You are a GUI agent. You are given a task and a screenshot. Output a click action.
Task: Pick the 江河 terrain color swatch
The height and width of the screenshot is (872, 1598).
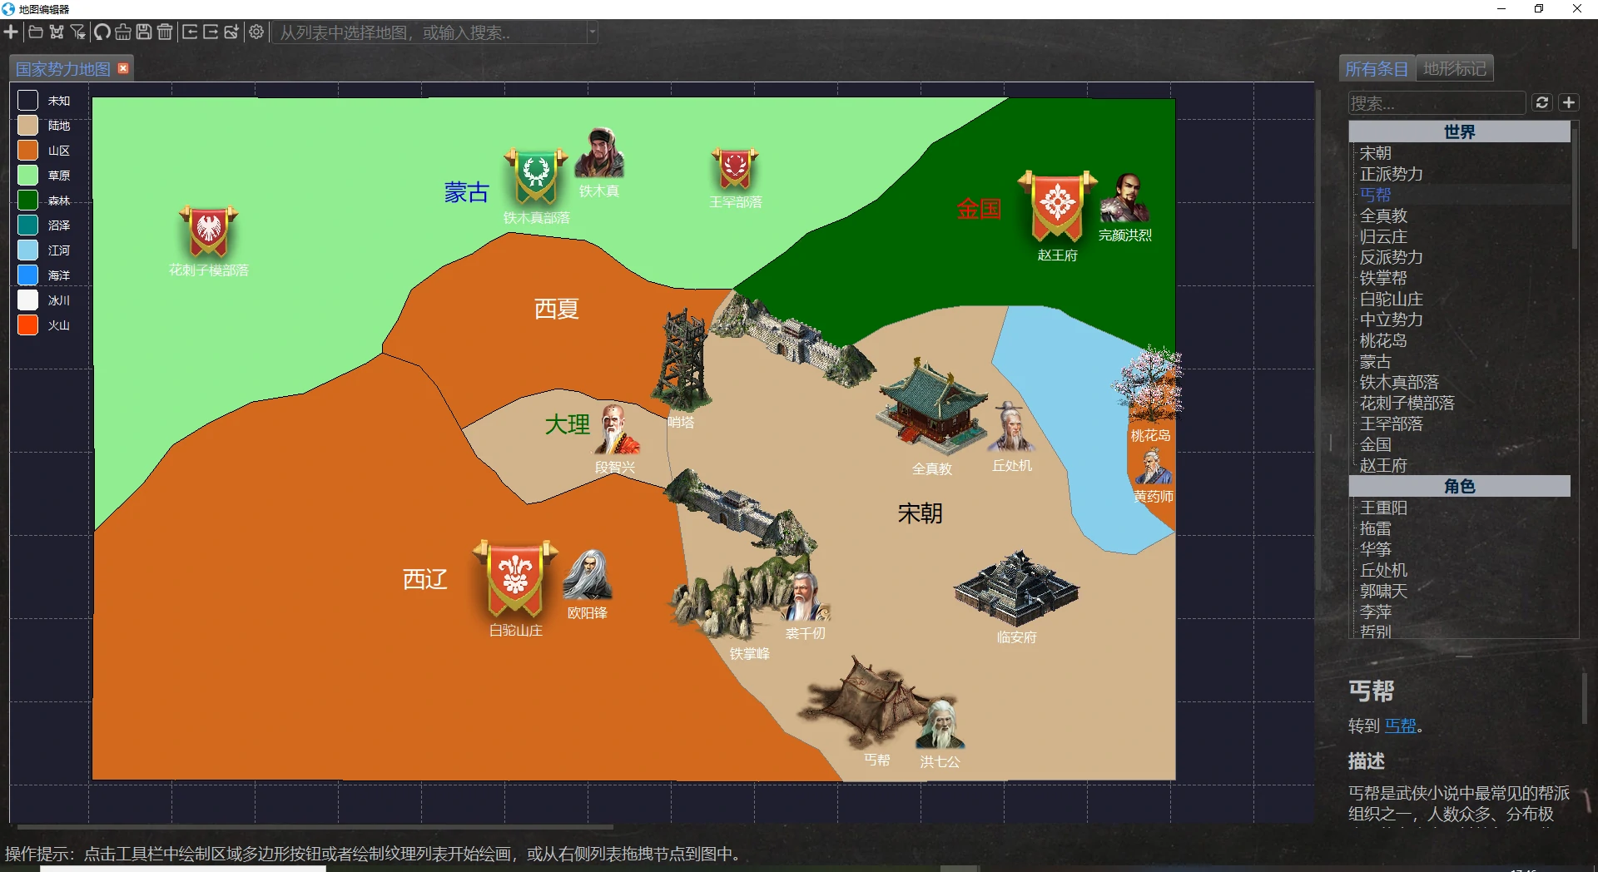tap(27, 250)
